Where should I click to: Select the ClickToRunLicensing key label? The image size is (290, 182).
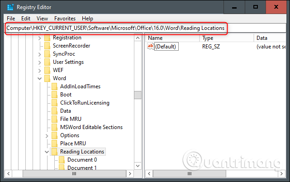85,103
